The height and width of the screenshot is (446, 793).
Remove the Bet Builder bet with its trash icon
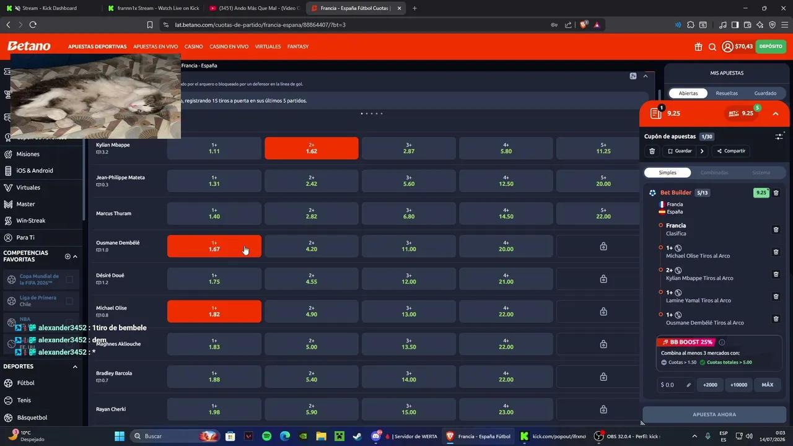click(x=776, y=193)
